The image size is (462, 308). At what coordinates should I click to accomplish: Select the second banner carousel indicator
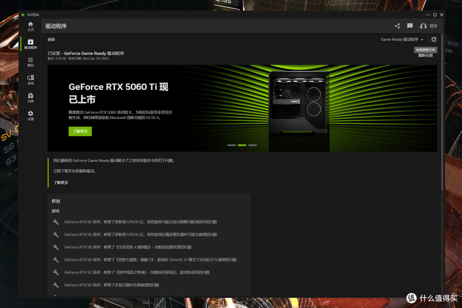[242, 145]
